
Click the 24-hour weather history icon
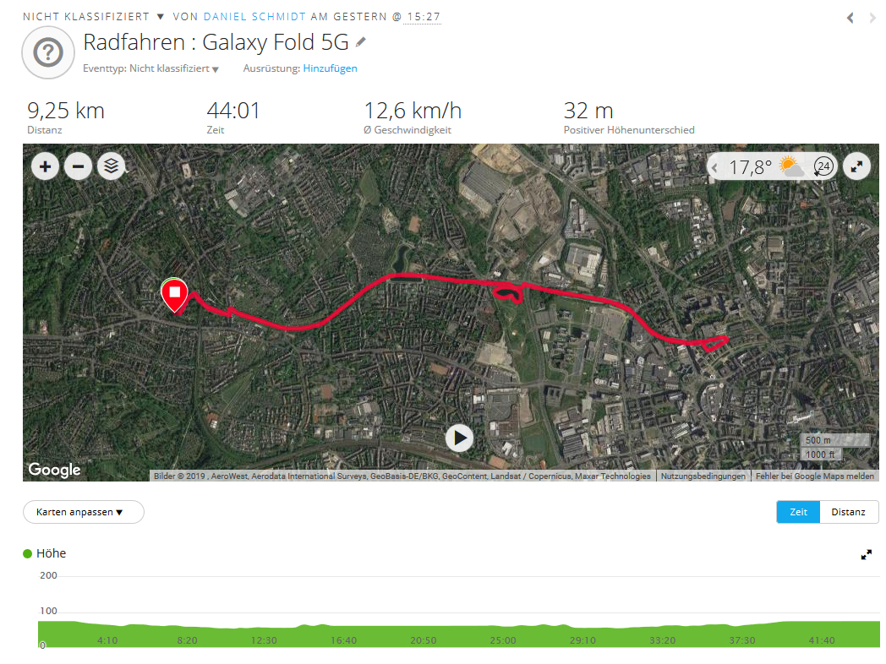point(823,166)
